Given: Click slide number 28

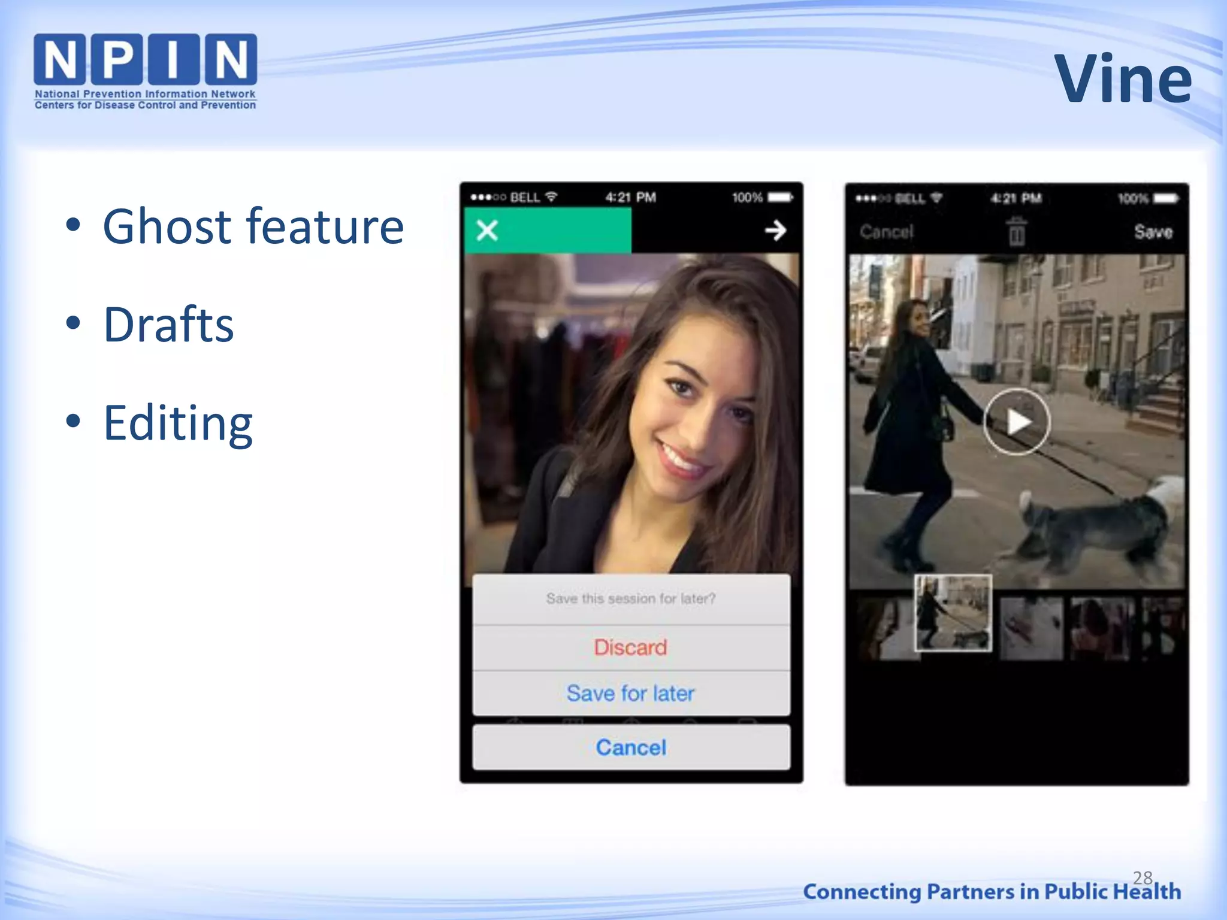Looking at the screenshot, I should tap(1143, 877).
